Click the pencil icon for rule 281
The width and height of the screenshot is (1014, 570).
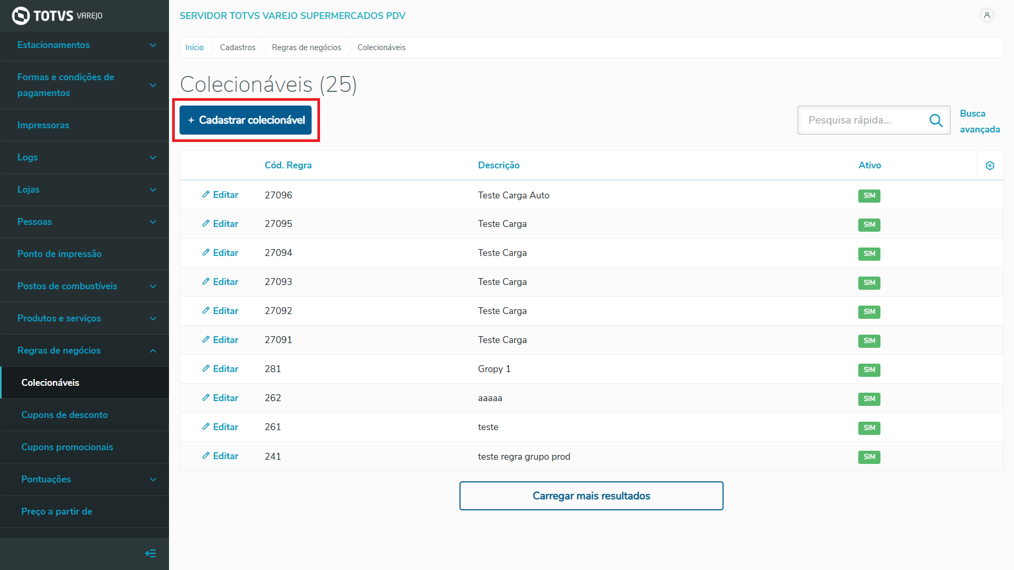point(206,369)
